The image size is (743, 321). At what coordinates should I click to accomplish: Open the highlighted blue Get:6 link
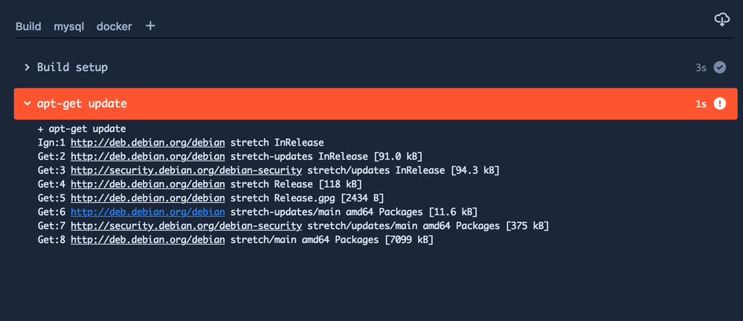pyautogui.click(x=148, y=212)
